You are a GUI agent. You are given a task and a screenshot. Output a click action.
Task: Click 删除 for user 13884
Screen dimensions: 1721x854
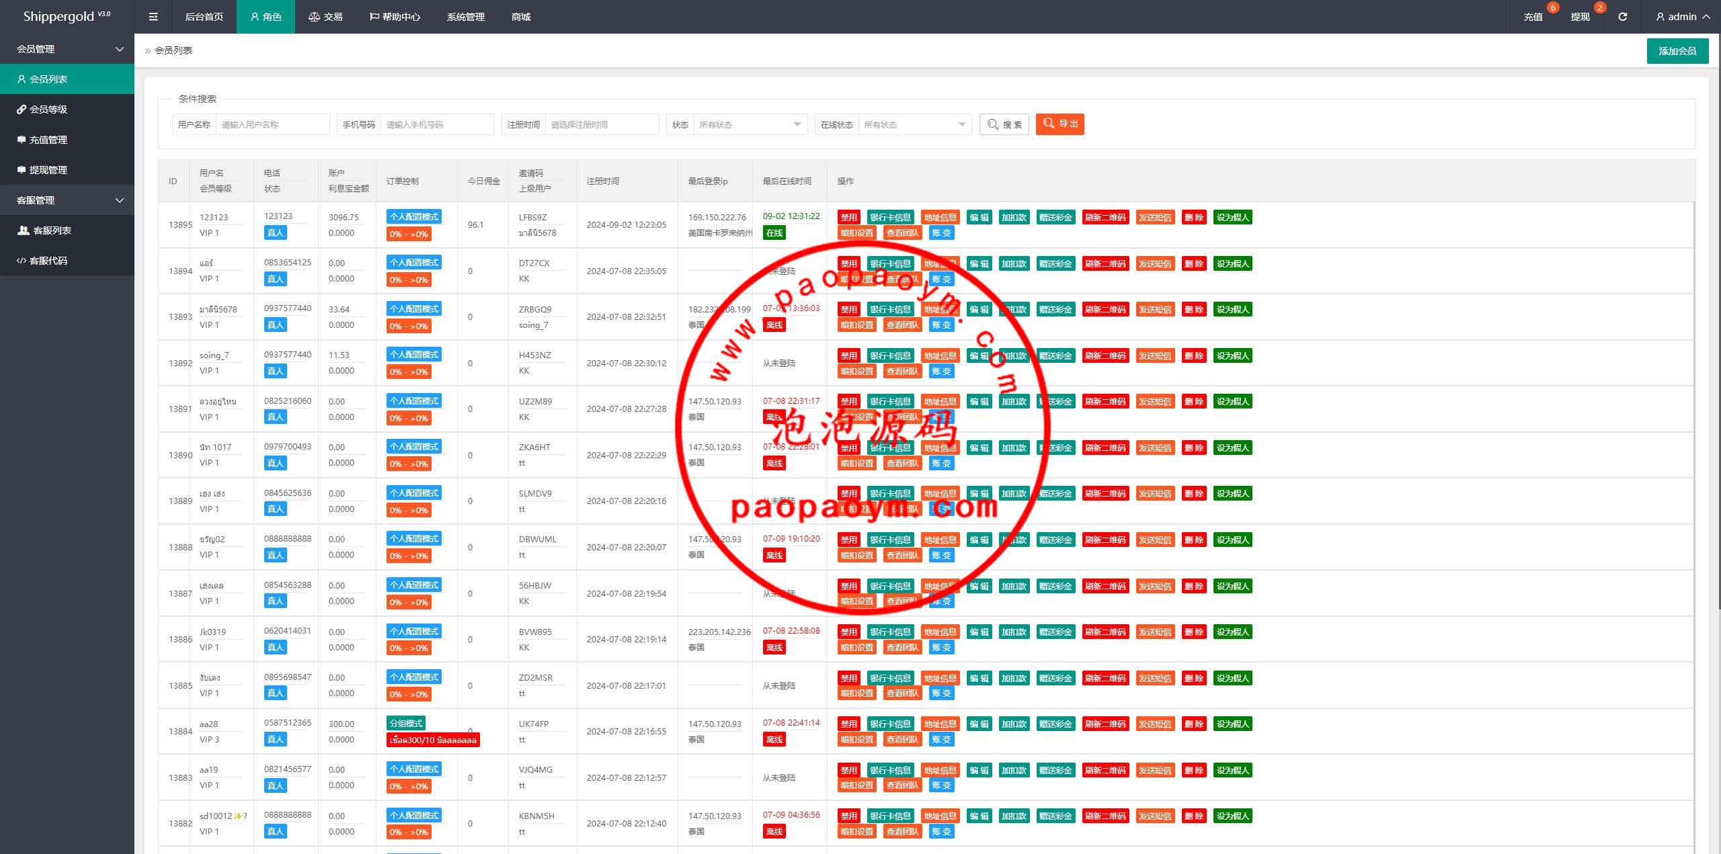tap(1194, 724)
